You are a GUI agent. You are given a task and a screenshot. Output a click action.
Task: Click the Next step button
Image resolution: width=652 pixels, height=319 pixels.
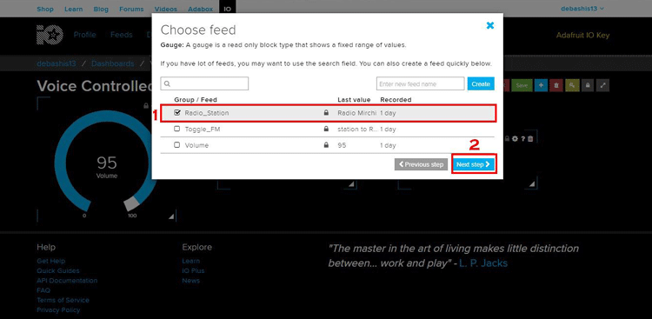(x=474, y=164)
